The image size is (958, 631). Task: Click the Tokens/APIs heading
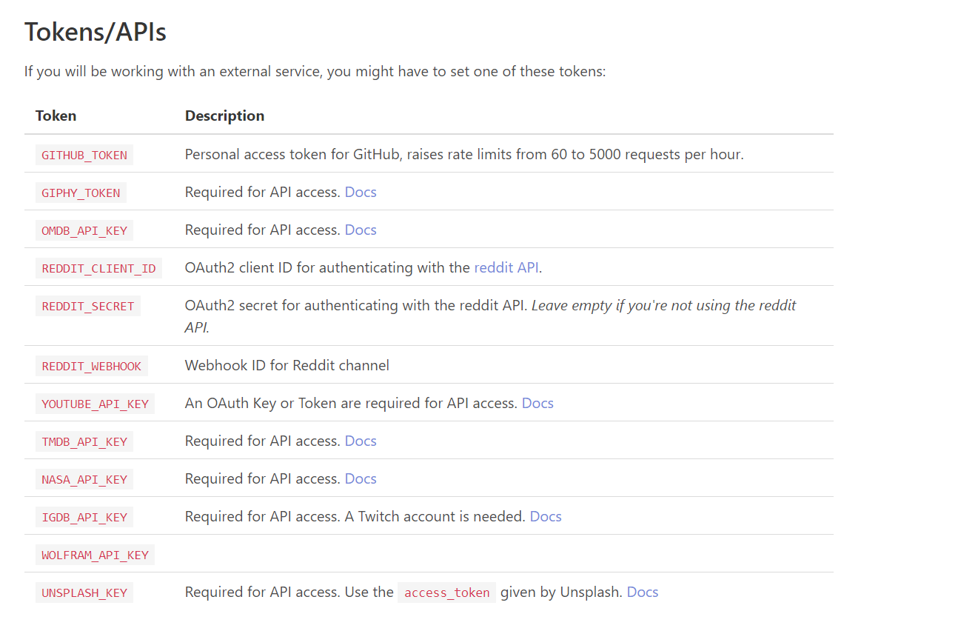96,32
